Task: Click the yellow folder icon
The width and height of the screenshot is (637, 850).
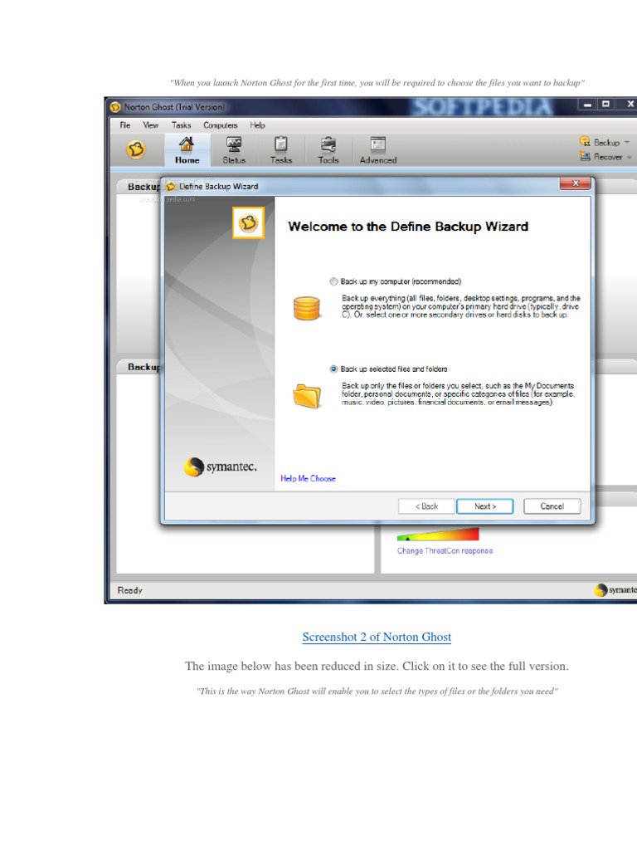Action: click(x=307, y=396)
